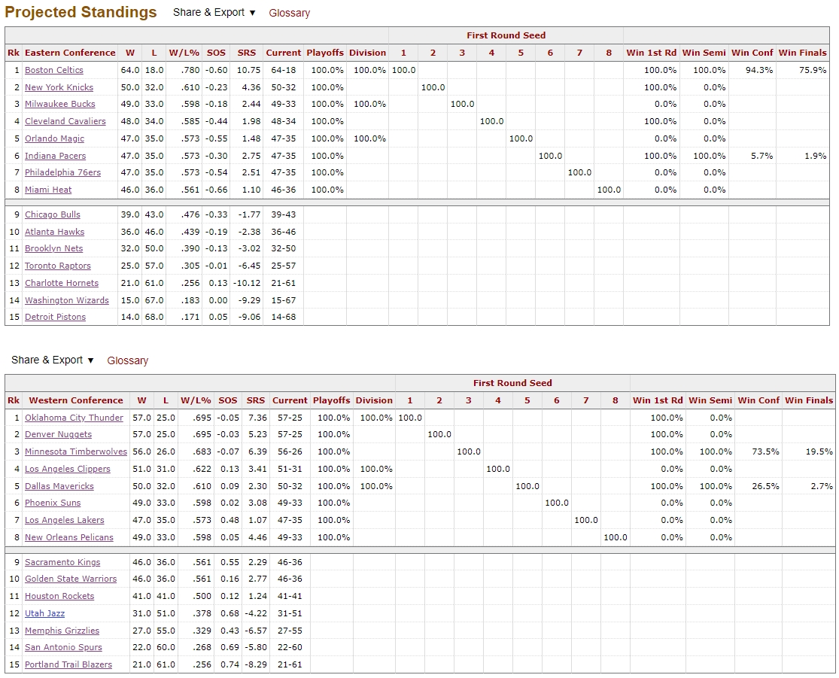Select Trail Blazers SOS value 0.74
839x678 pixels.
pos(230,664)
